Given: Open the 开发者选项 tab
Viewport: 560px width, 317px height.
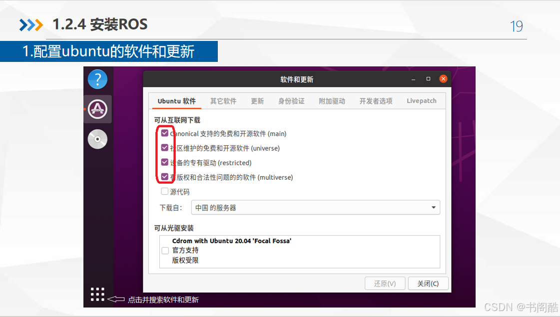Looking at the screenshot, I should [376, 101].
